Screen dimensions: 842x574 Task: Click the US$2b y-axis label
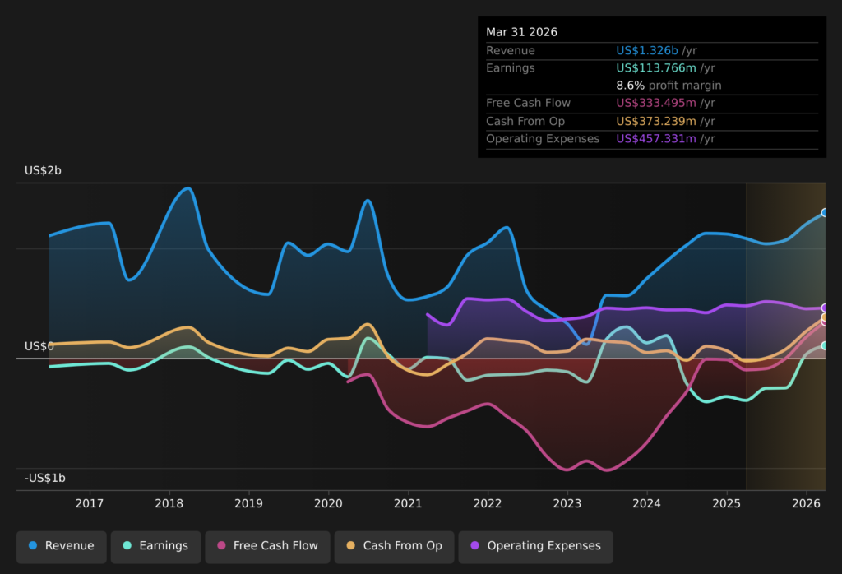click(x=43, y=171)
